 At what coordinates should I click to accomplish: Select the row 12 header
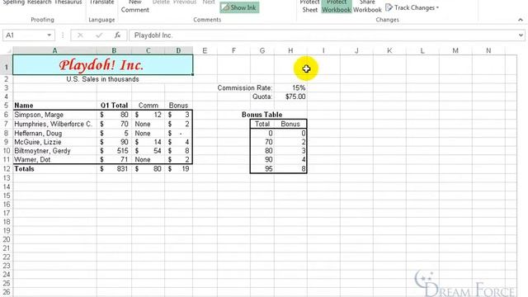tap(7, 168)
